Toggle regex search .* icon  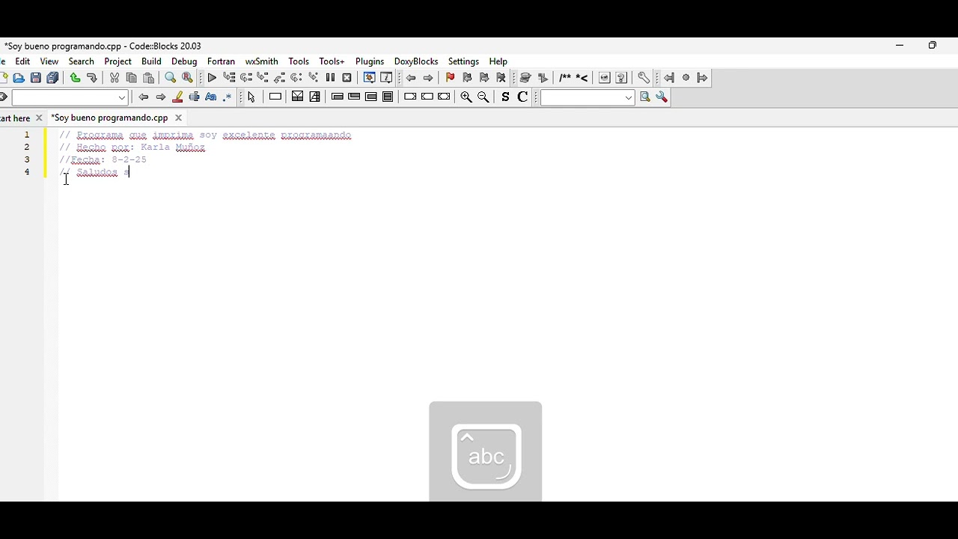point(228,97)
